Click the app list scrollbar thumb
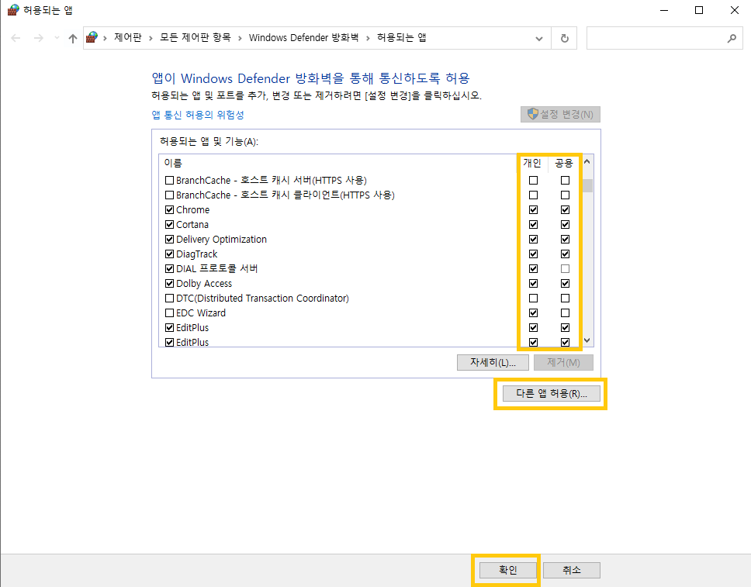 [x=587, y=186]
